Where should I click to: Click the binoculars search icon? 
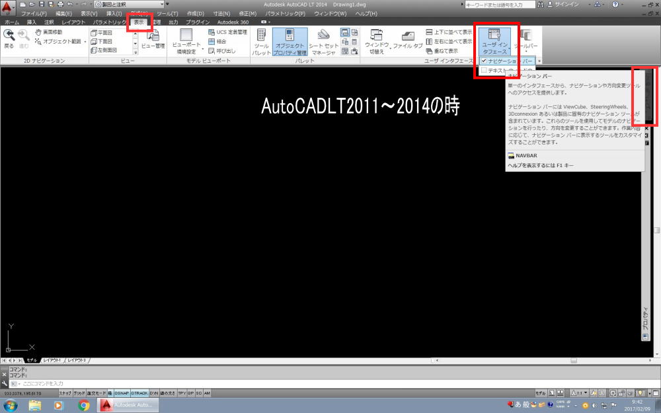pos(541,4)
